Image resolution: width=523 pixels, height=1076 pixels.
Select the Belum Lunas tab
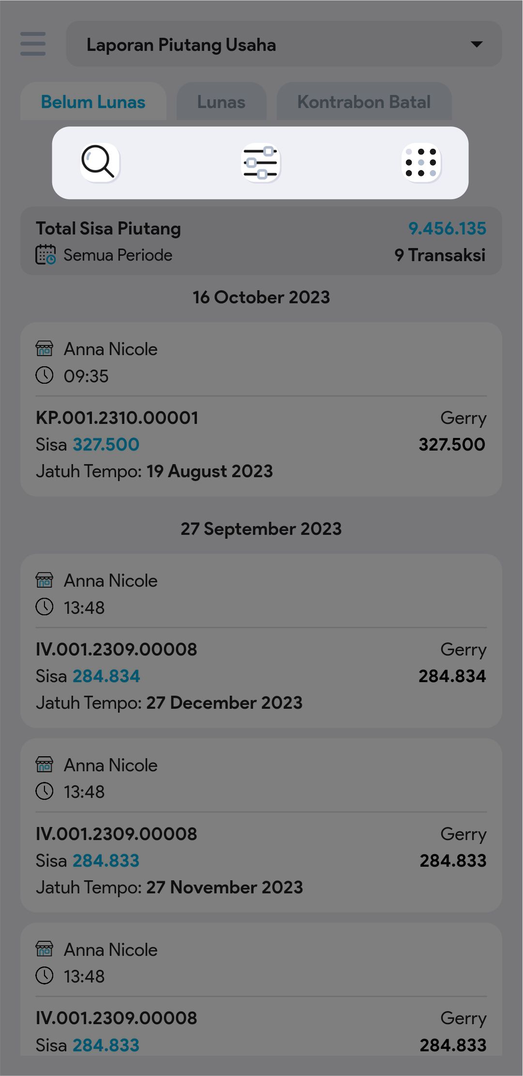93,102
